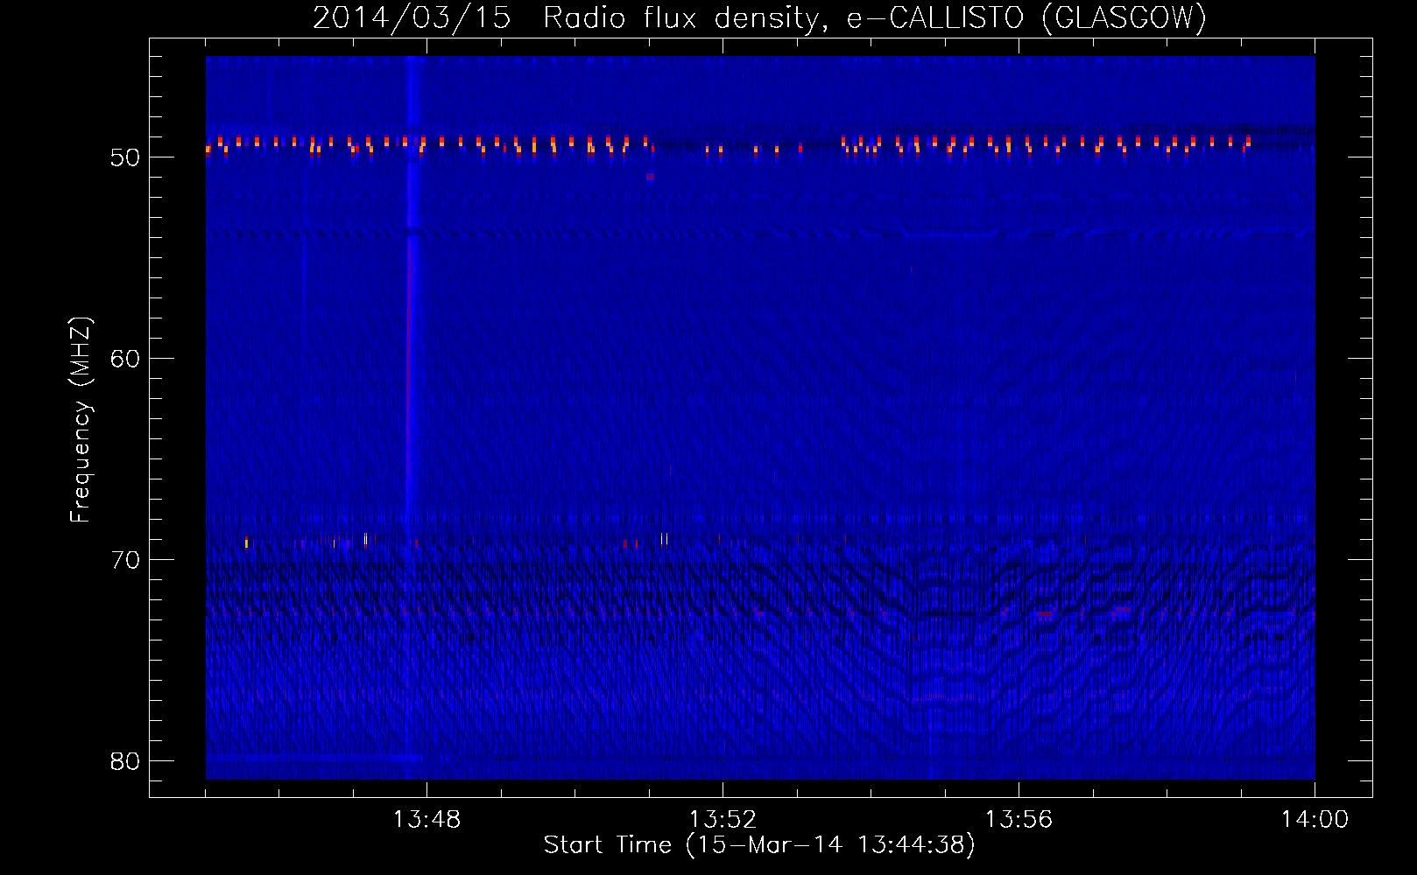Click the "Frequency (MHZ)" axis label
1417x875 pixels.
tap(81, 420)
